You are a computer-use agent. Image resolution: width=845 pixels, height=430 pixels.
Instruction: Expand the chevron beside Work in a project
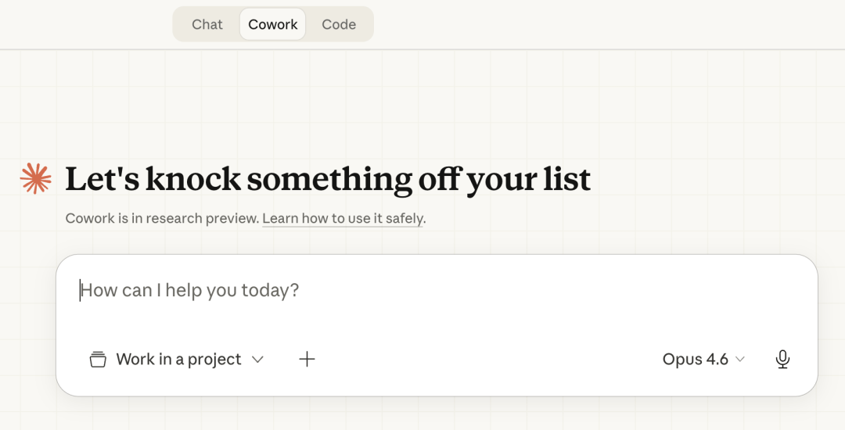pyautogui.click(x=257, y=360)
